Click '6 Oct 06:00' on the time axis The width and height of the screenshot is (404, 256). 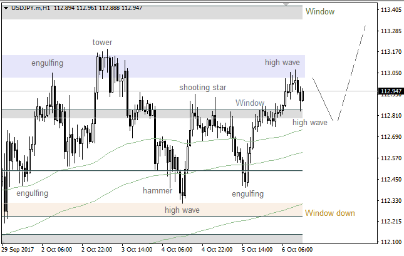tap(298, 249)
